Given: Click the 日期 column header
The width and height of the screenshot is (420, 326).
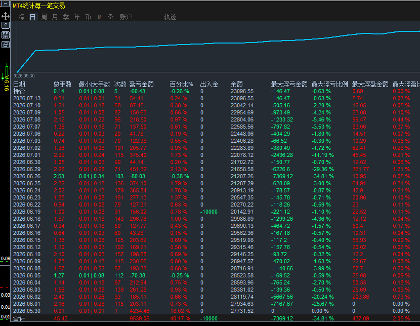Looking at the screenshot, I should [x=19, y=84].
